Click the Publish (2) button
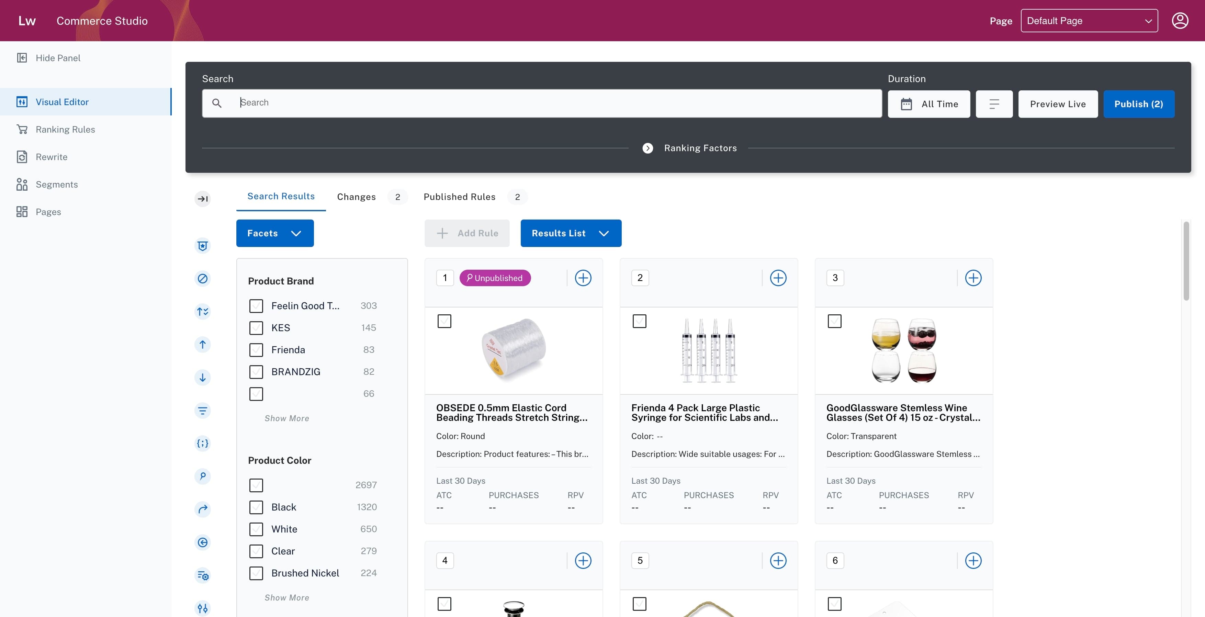Screen dimensions: 1205x617 tap(1139, 104)
